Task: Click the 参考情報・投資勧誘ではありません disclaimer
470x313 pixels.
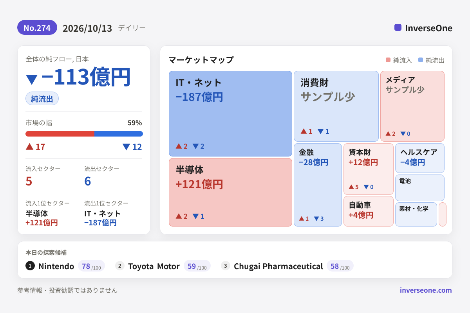Action: point(67,290)
